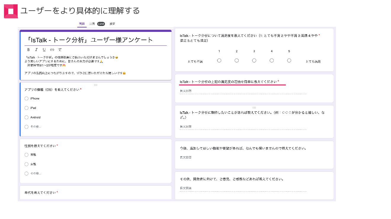Click the 2,255 responses count badge

[101, 24]
